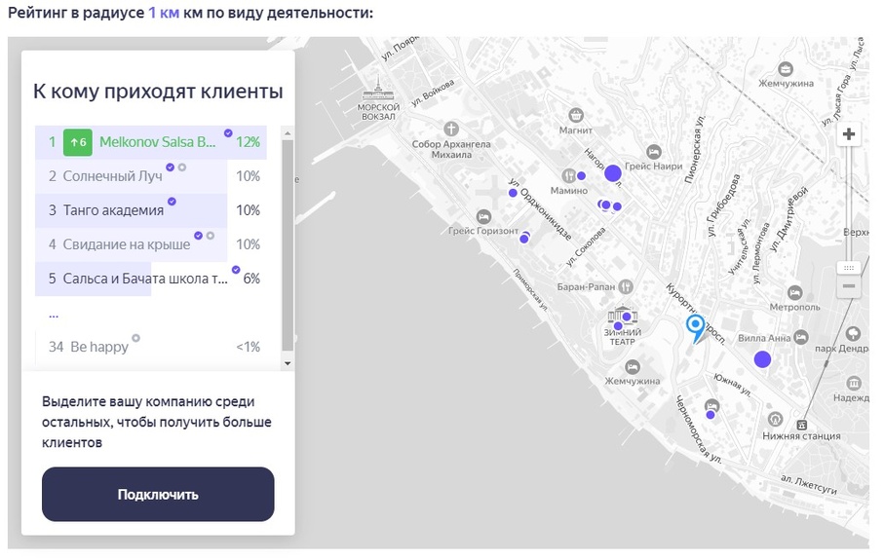884x560 pixels.
Task: Zoom in the map with plus button
Action: click(x=849, y=134)
